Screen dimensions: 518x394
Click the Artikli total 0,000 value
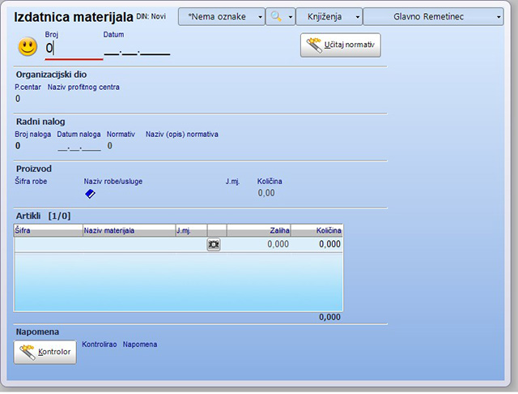click(329, 317)
